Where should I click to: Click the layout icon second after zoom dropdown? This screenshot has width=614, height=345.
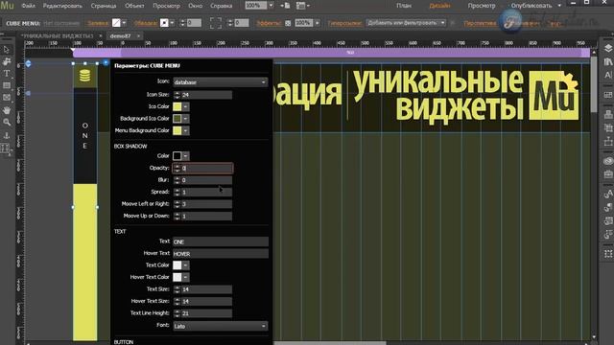303,6
